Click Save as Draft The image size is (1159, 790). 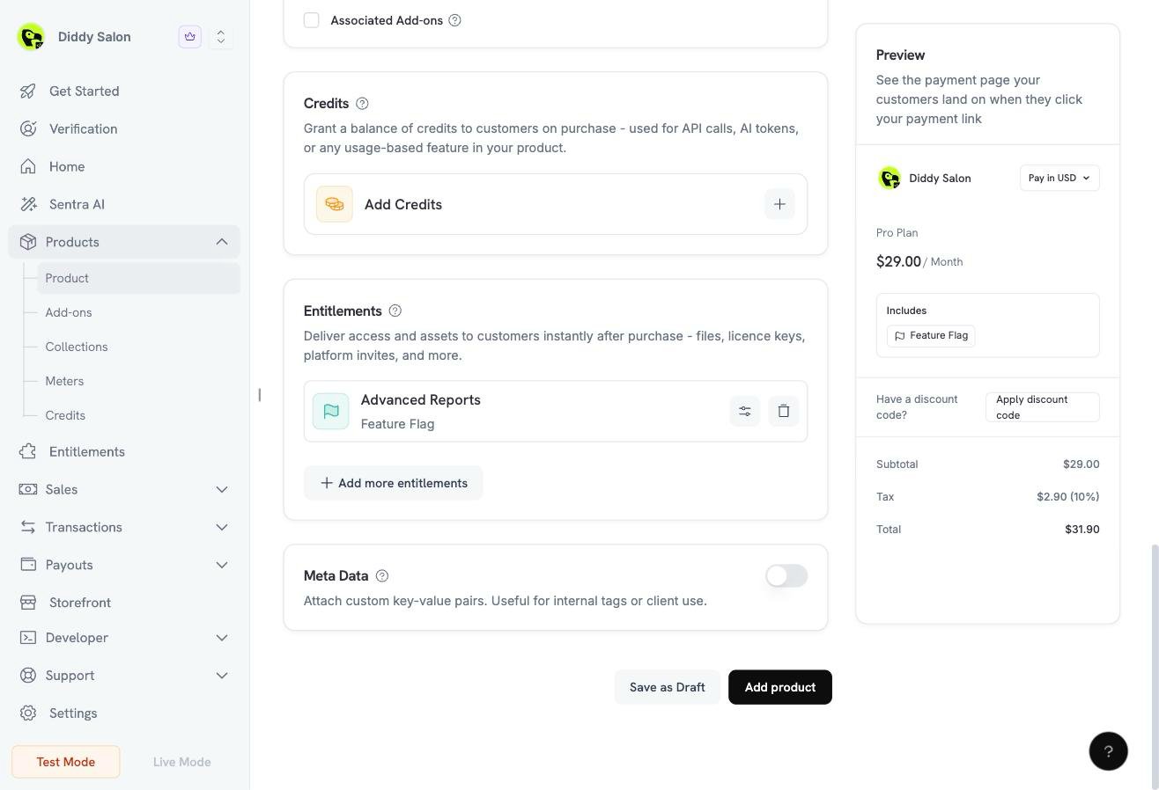(668, 687)
